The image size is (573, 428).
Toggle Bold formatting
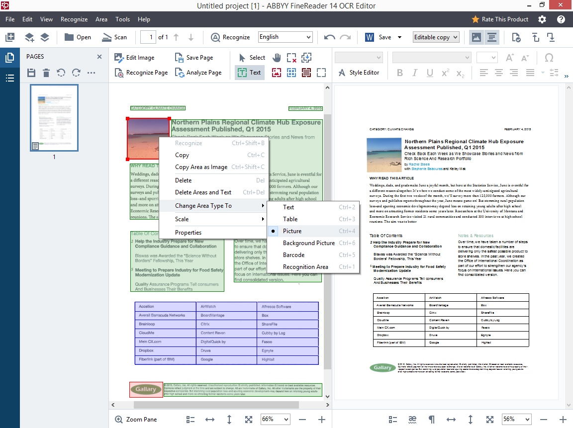(x=400, y=73)
